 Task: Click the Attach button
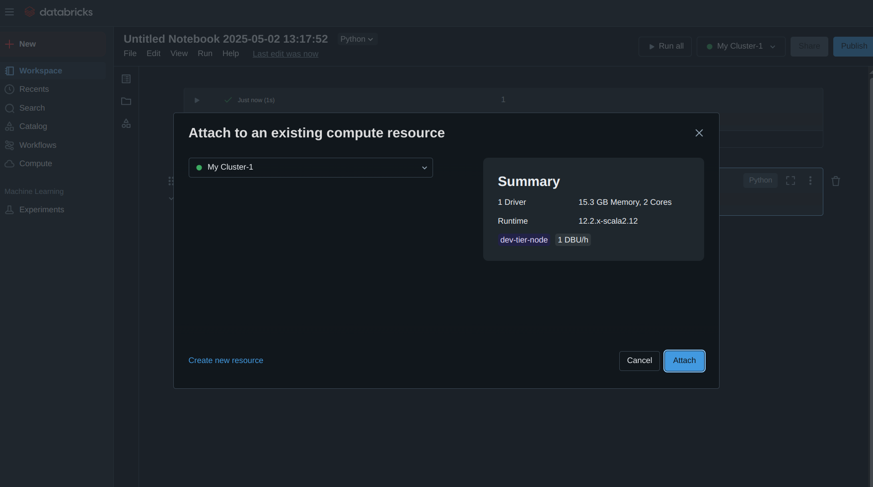[x=684, y=361]
